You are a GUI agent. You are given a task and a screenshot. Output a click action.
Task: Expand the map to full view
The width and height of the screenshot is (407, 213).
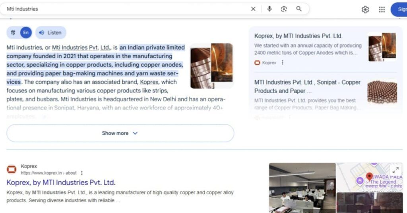coord(396,169)
